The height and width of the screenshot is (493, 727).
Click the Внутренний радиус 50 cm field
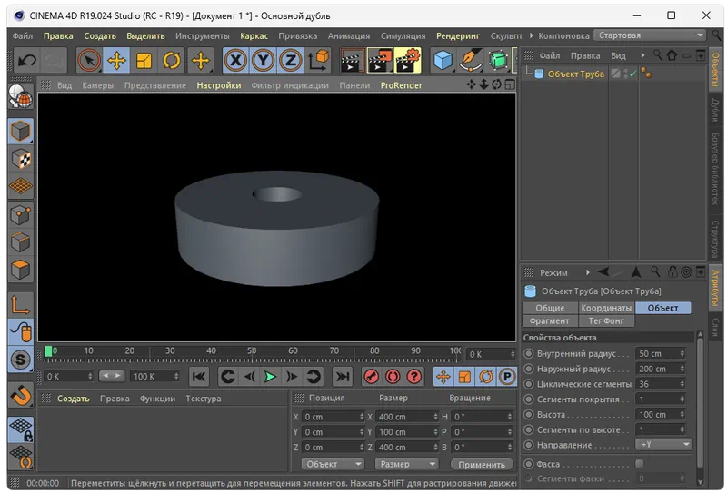coord(660,353)
